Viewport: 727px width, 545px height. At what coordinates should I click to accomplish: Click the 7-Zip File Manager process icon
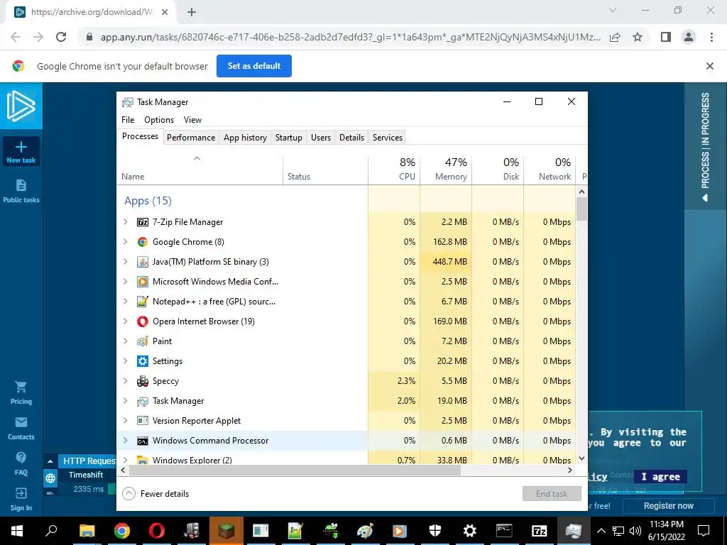click(142, 222)
